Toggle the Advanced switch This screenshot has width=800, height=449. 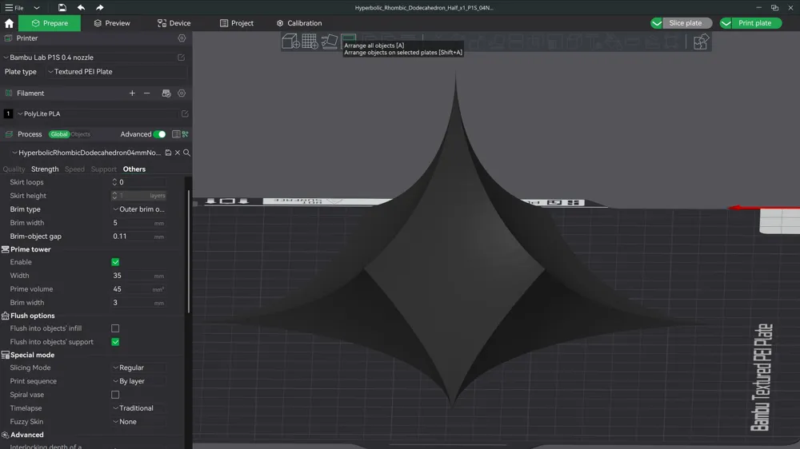(x=160, y=134)
